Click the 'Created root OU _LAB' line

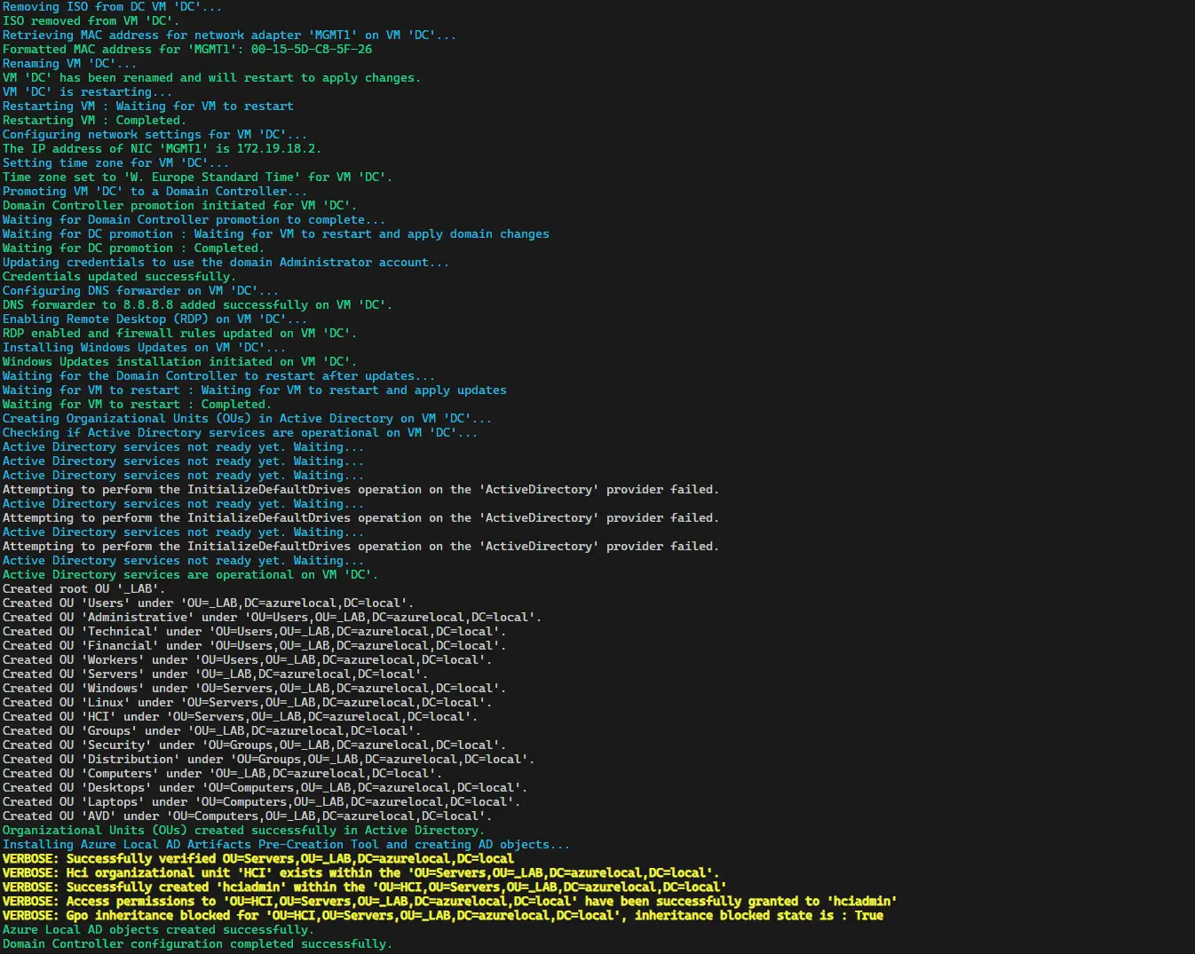[x=83, y=589]
